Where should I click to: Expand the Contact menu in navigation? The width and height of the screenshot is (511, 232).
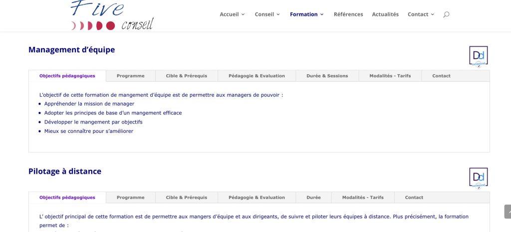point(421,14)
